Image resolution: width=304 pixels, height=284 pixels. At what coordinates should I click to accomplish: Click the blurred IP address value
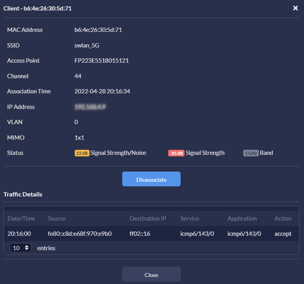point(90,107)
